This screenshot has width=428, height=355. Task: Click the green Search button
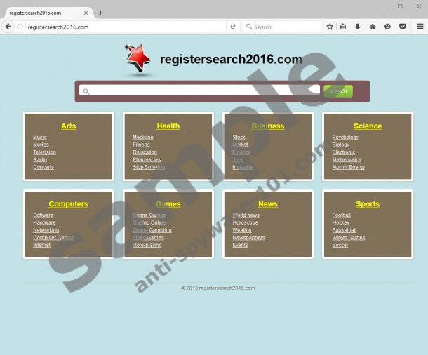click(x=338, y=91)
